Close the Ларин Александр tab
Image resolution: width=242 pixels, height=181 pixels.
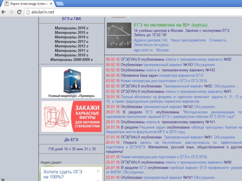(x=51, y=4)
